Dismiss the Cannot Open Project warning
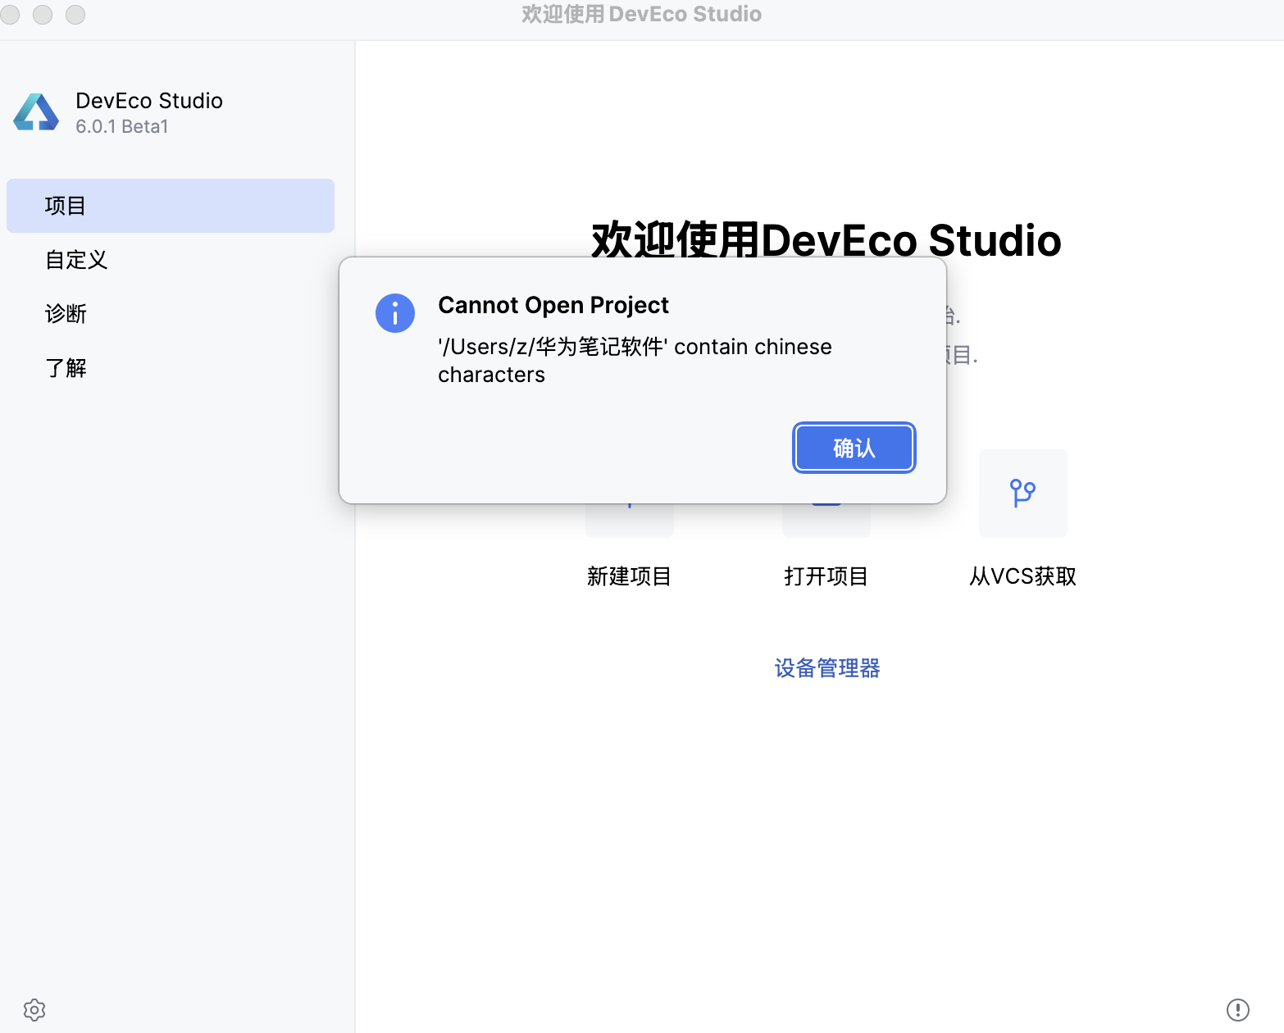The width and height of the screenshot is (1284, 1033). [854, 448]
